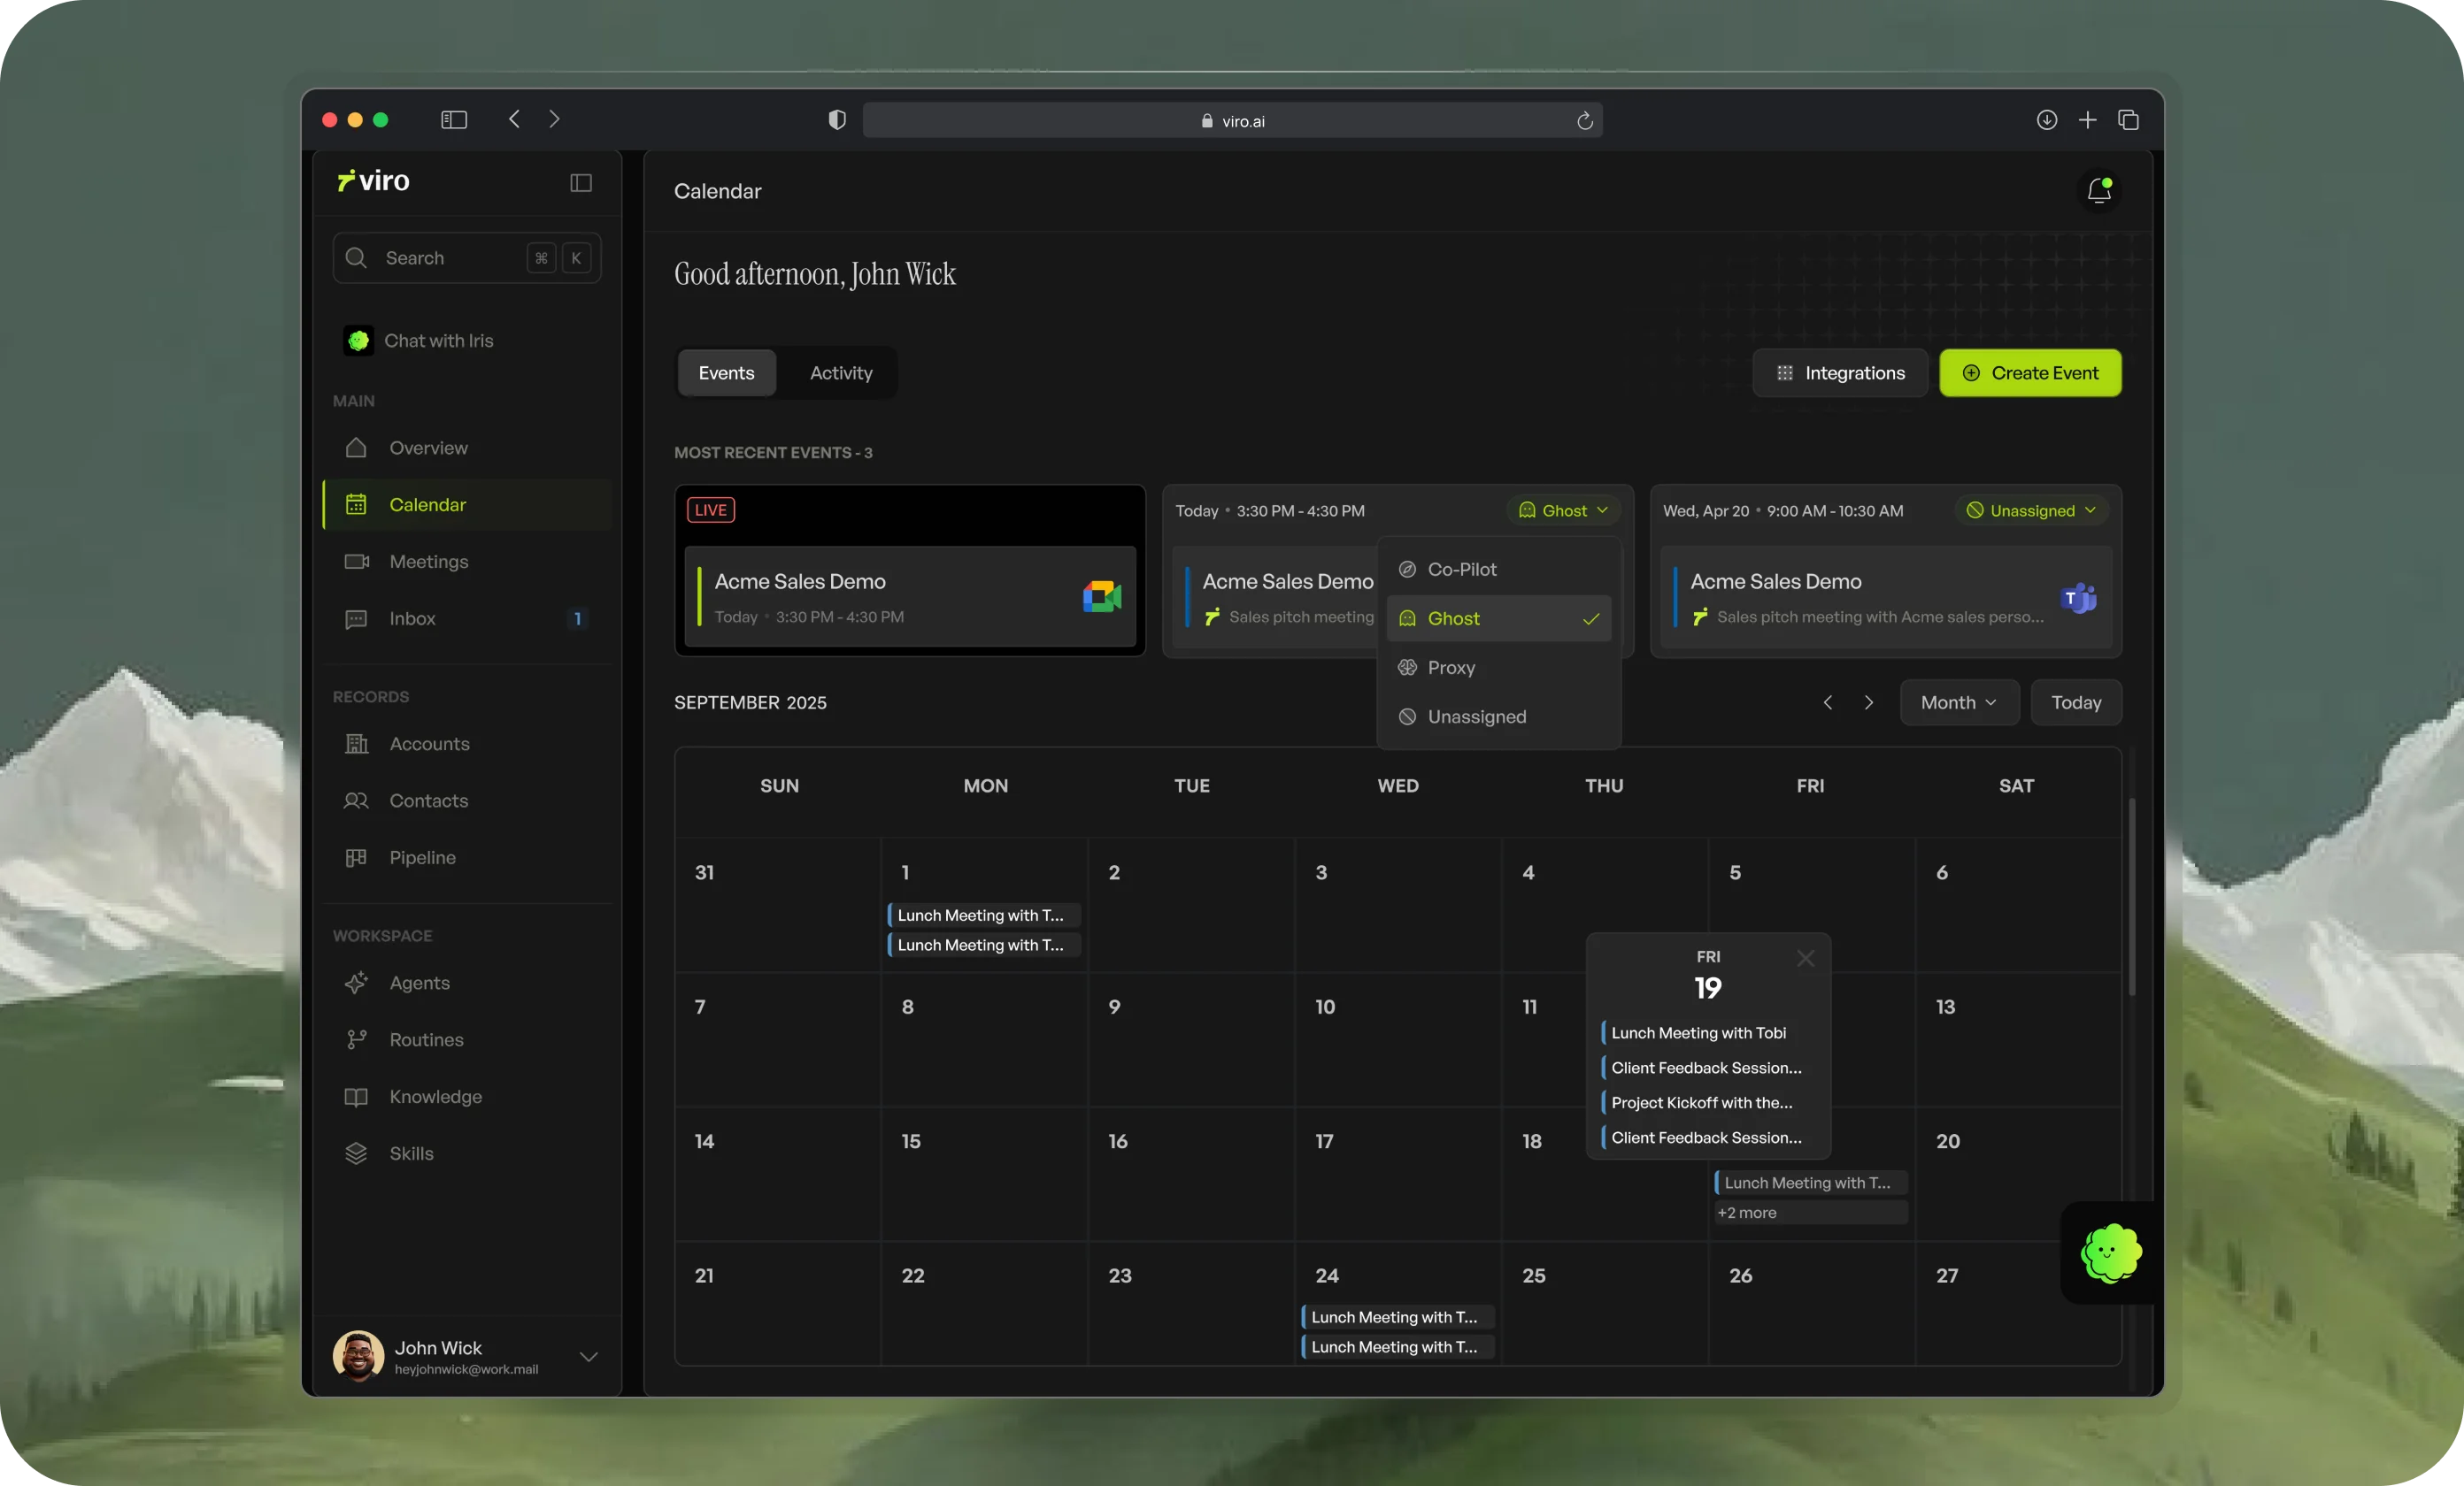Click the Microsoft Teams icon on Acme card
This screenshot has height=1486, width=2464.
(x=2078, y=598)
